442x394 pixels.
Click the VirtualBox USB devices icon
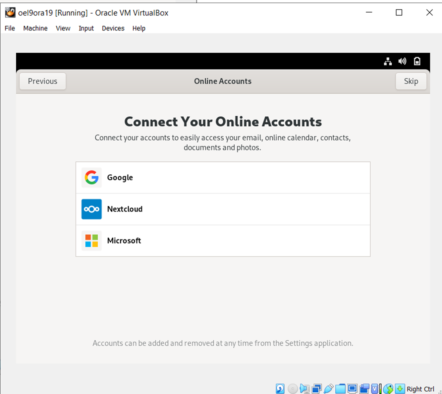[x=328, y=389]
